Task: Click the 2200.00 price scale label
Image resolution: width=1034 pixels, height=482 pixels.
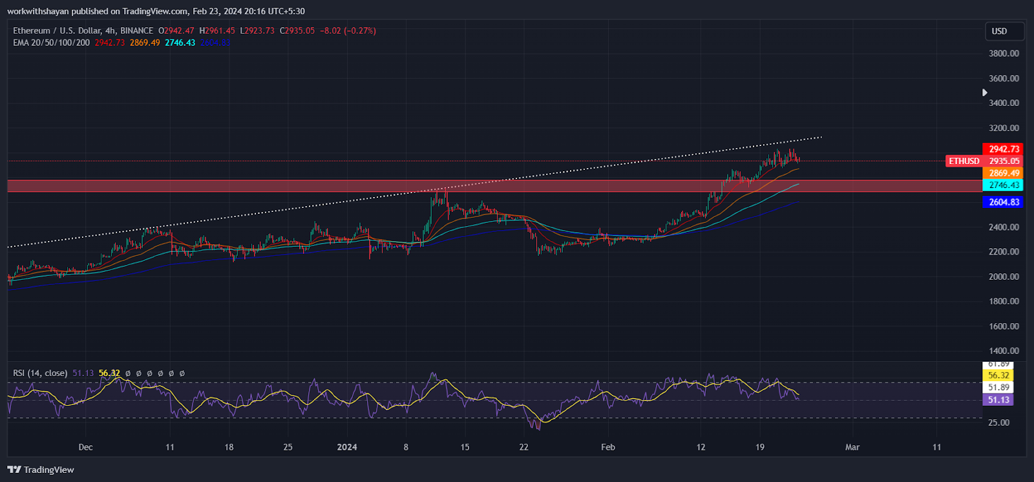Action: coord(1004,251)
